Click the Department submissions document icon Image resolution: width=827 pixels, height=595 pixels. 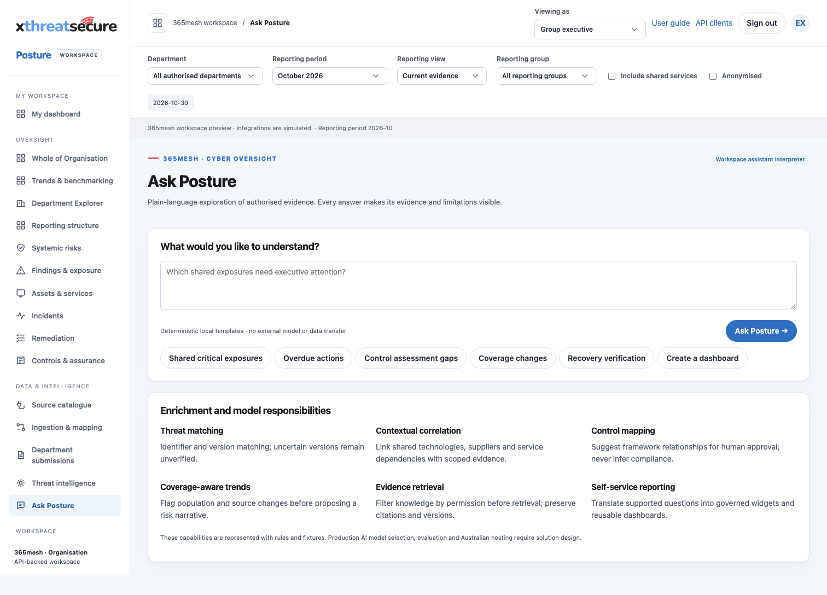(21, 455)
